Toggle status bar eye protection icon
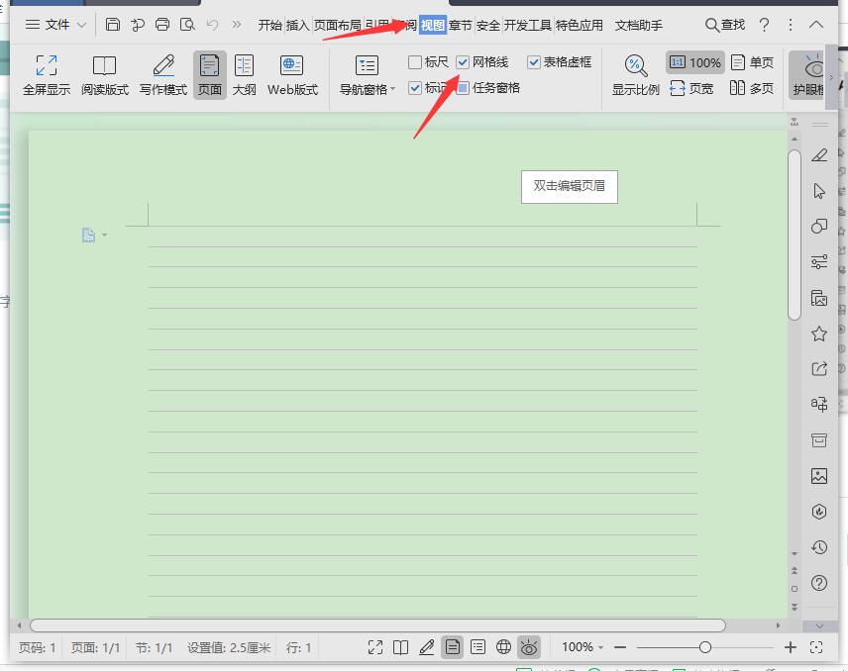This screenshot has width=848, height=671. tap(529, 647)
